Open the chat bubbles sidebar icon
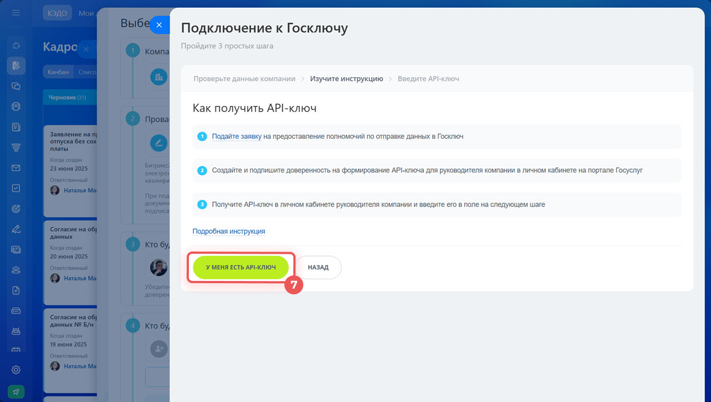 (16, 86)
